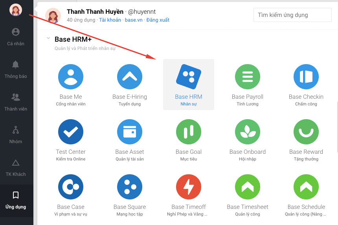Click the Kiểm tra Online subtitle text

pos(71,159)
